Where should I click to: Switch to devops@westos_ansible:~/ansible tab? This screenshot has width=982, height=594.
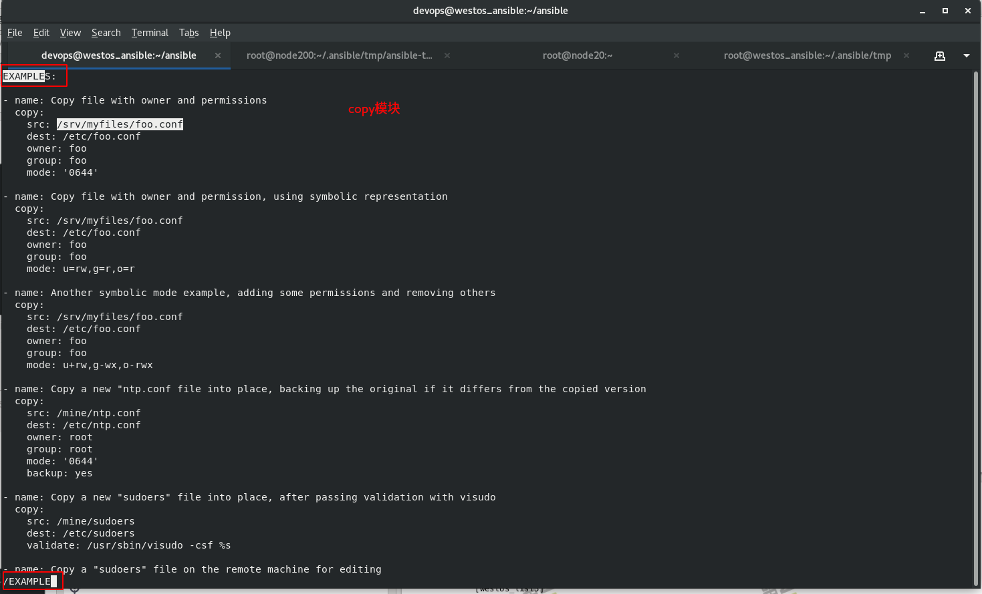(119, 55)
